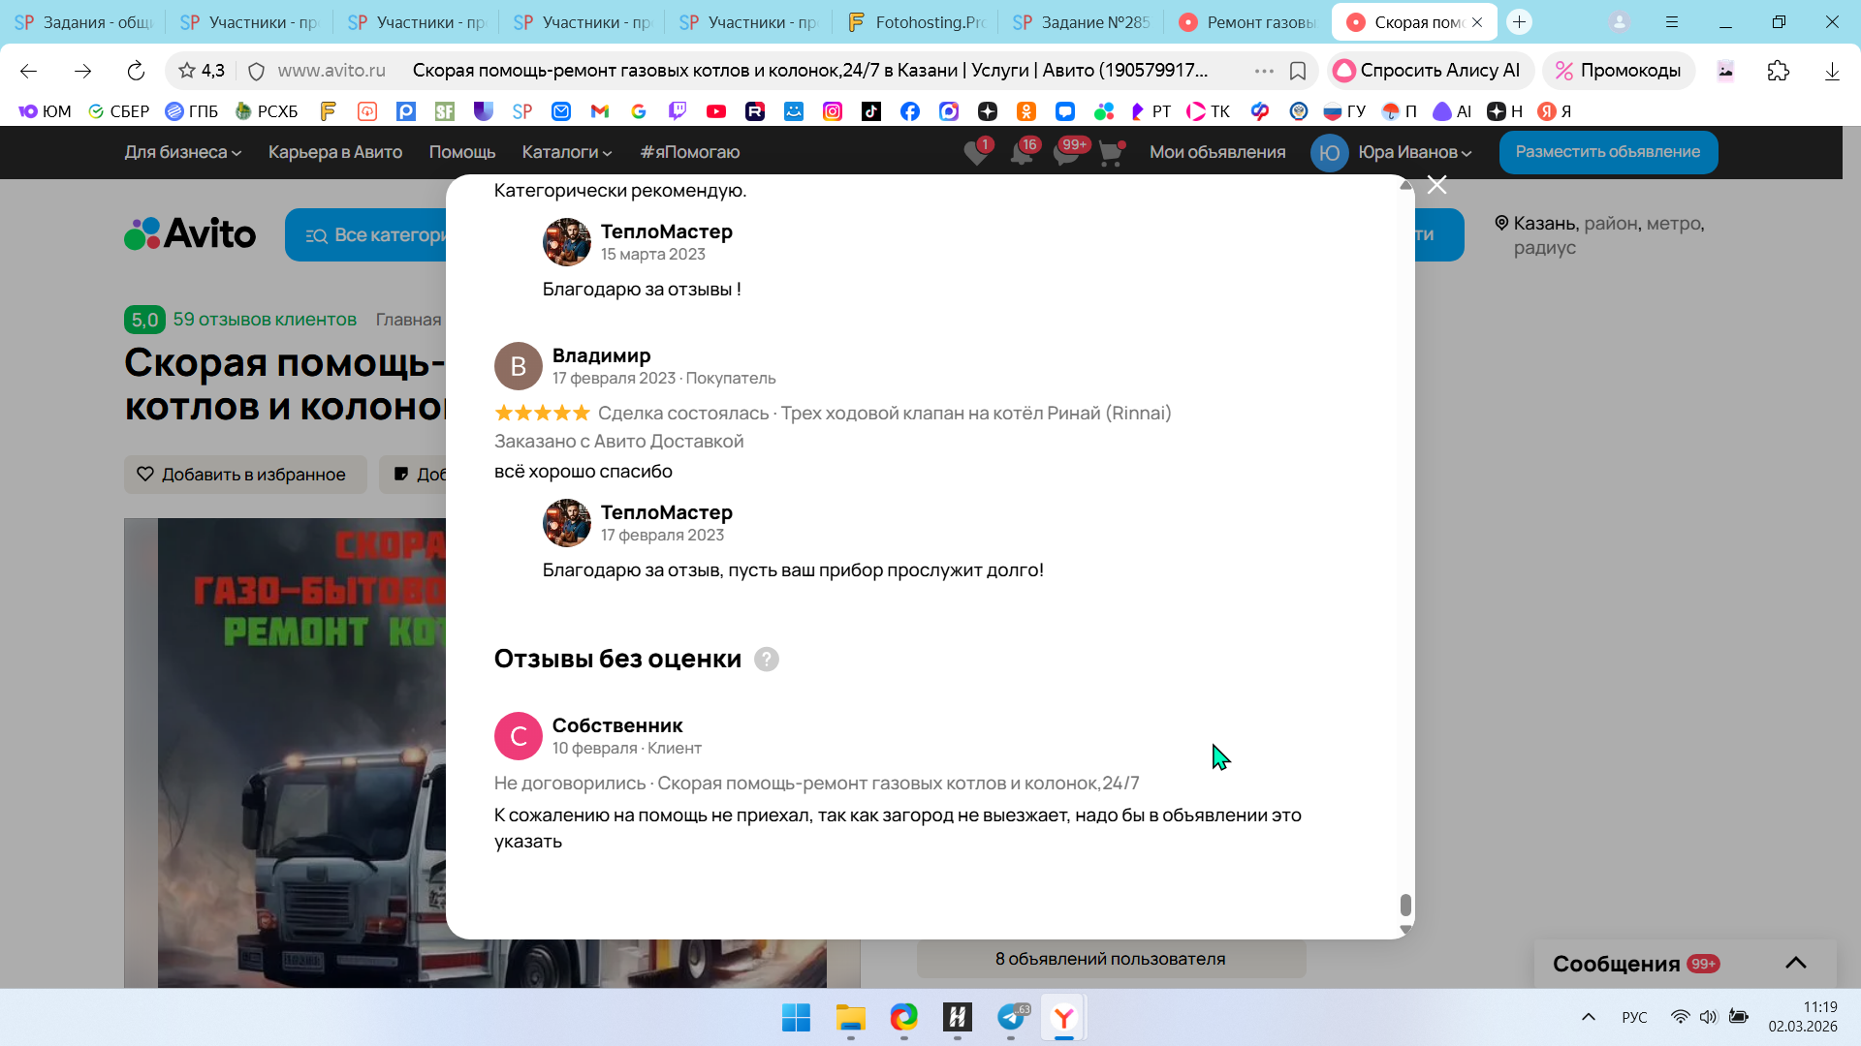
Task: Open Мои объявления link
Action: coord(1217,152)
